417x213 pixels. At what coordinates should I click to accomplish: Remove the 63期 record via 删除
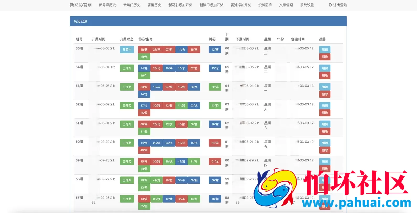tap(325, 94)
